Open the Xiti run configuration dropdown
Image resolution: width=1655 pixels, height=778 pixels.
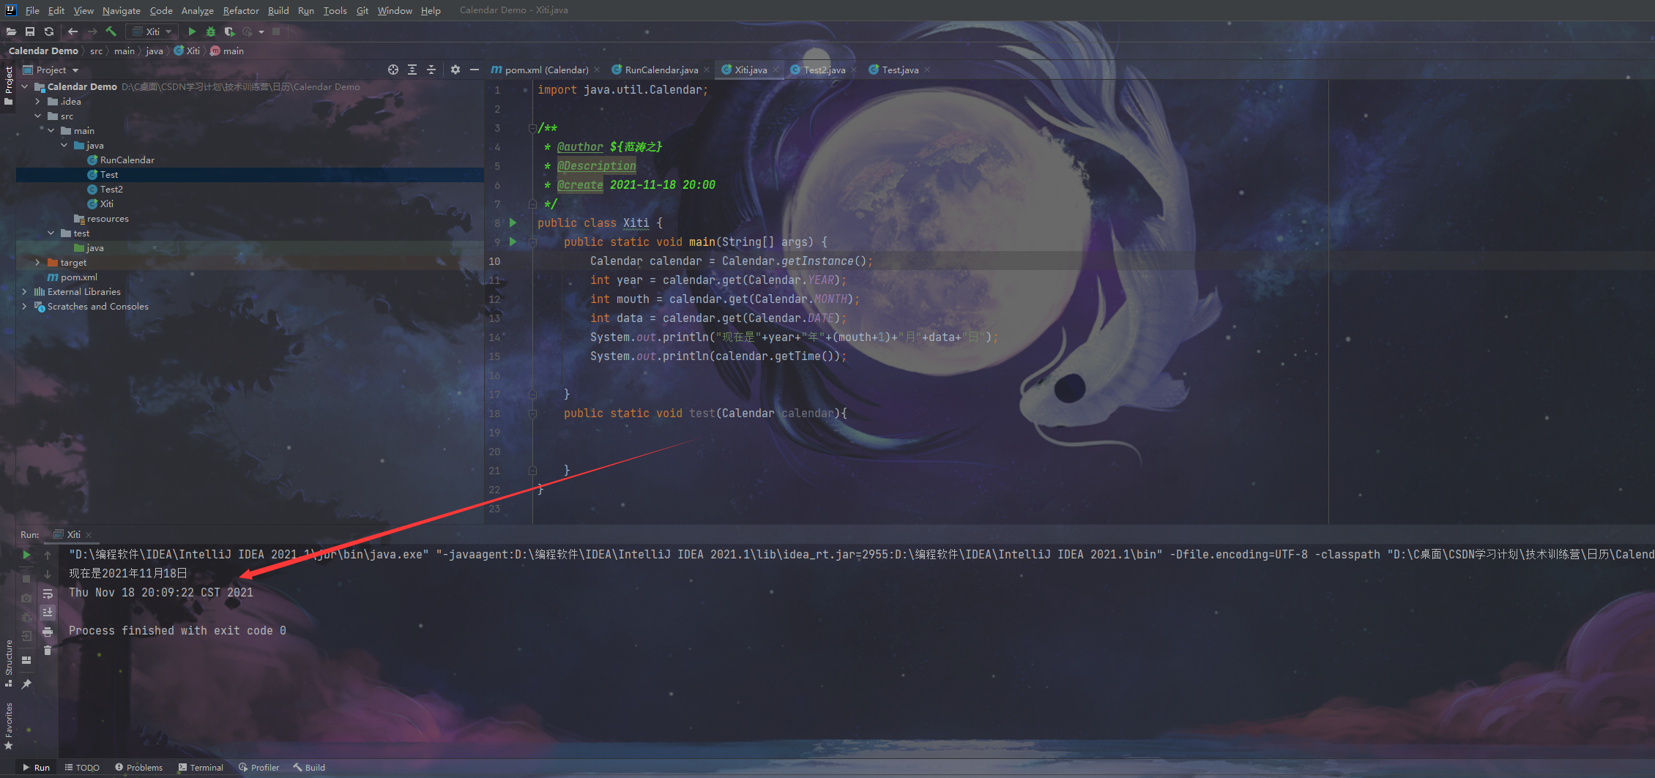152,31
